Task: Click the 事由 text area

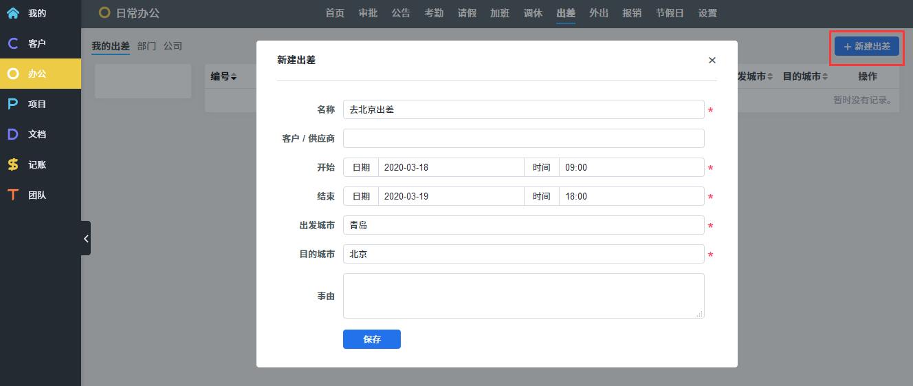Action: pyautogui.click(x=523, y=296)
